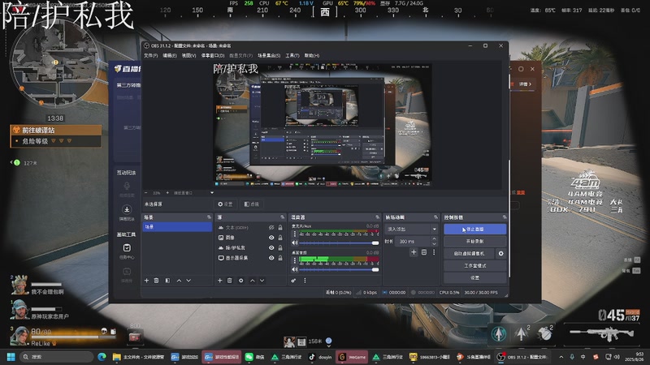The image size is (650, 365).
Task: Select the 场景 scene row
Action: 177,227
